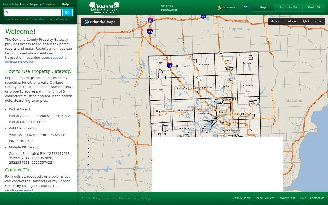Viewport: 328px width, 205px height.
Task: Click the I-69 highway shield
Action: [x=203, y=17]
